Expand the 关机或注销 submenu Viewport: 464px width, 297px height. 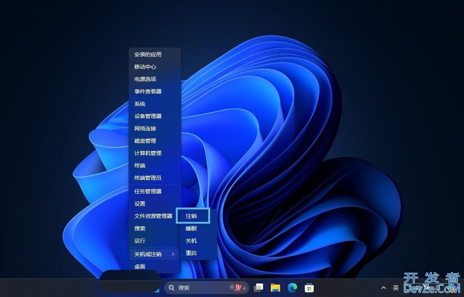coord(155,254)
